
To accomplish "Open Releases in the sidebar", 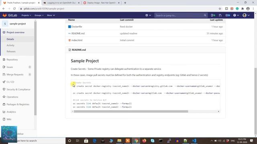I will click(x=11, y=52).
